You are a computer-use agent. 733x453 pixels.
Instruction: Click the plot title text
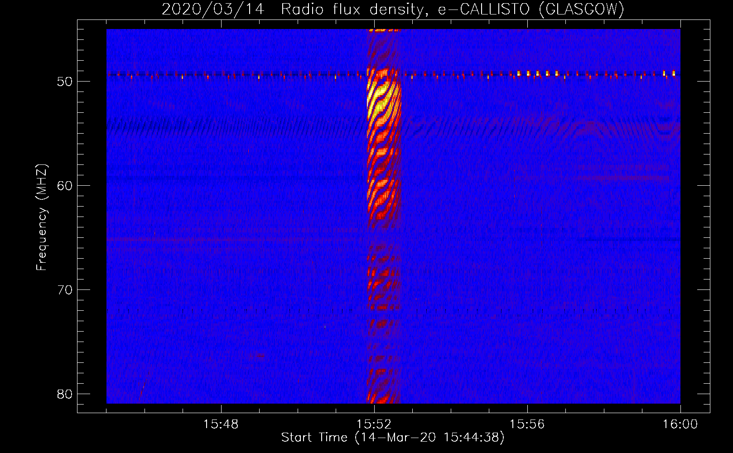(393, 10)
